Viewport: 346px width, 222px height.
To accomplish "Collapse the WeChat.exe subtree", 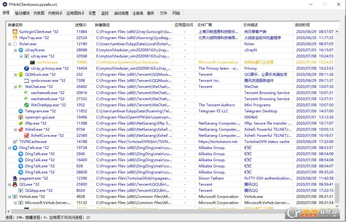I will [x=16, y=87].
